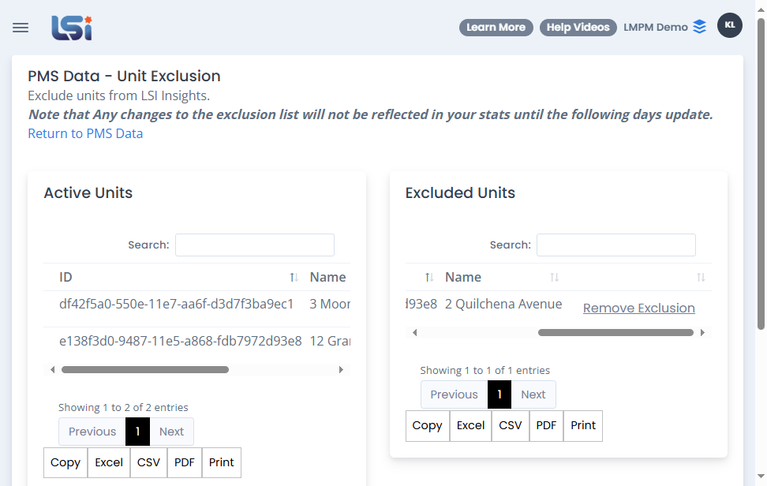The width and height of the screenshot is (767, 486).
Task: Click Previous in Active Units pagination
Action: [x=92, y=432]
